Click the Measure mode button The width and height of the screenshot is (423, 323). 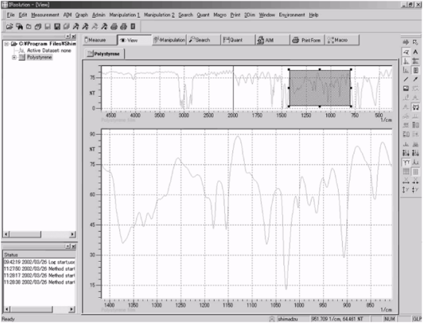(100, 40)
